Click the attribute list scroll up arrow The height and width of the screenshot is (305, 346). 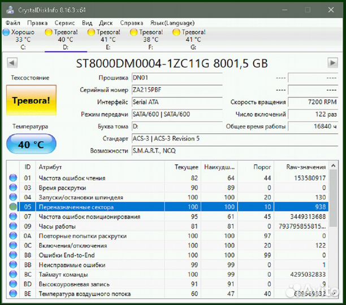(x=334, y=165)
